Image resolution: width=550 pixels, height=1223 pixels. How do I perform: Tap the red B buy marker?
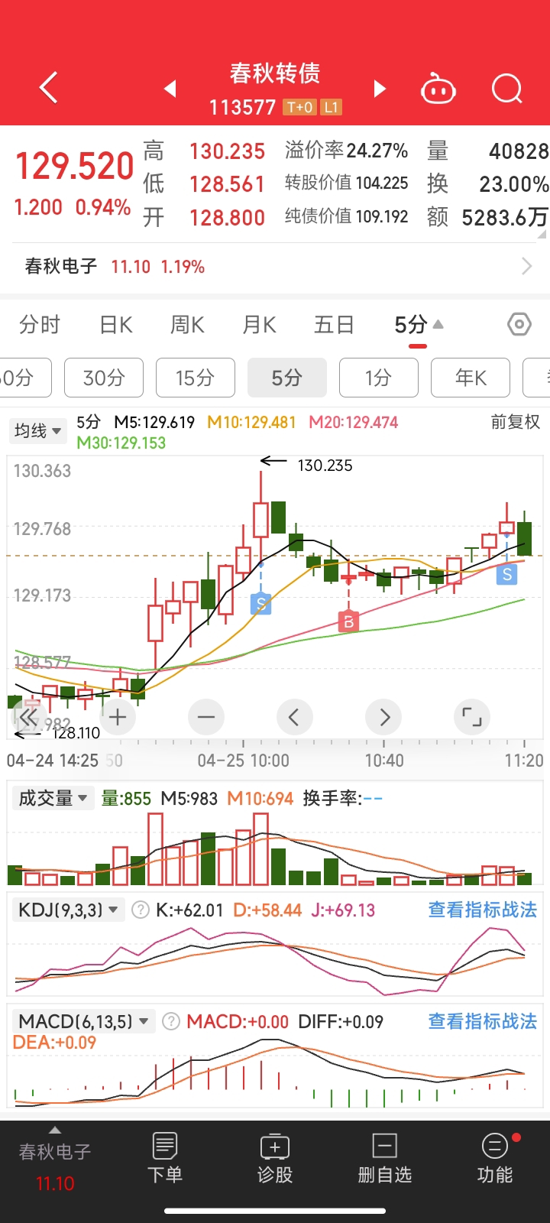click(348, 621)
